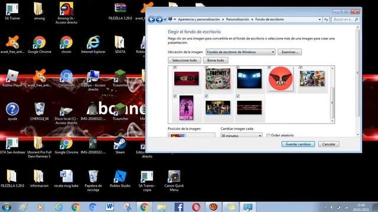Click the search box in personalization window
This screenshot has width=378, height=212.
(x=345, y=19)
